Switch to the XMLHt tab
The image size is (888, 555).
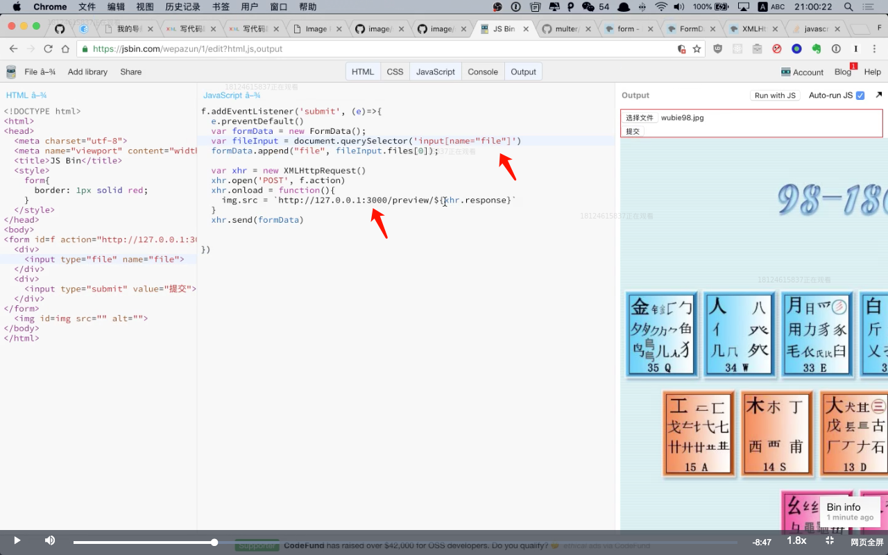coord(754,29)
